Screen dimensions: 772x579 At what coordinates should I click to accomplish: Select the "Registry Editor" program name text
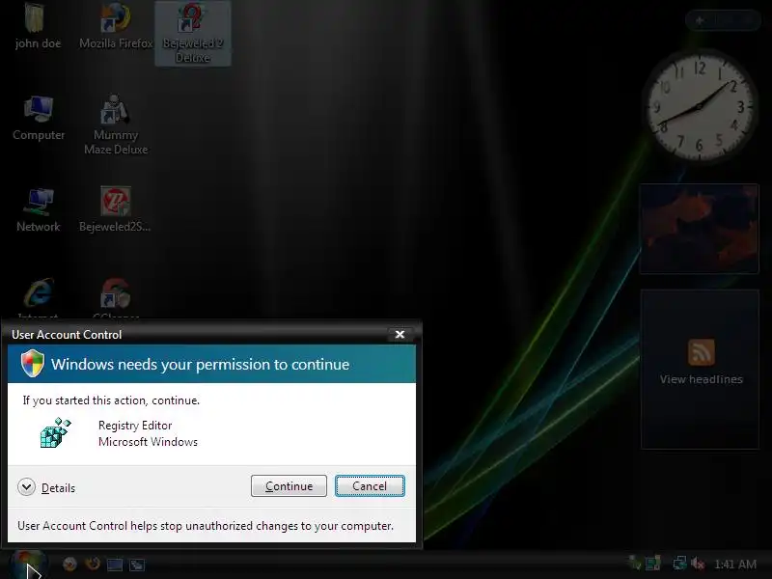[135, 426]
